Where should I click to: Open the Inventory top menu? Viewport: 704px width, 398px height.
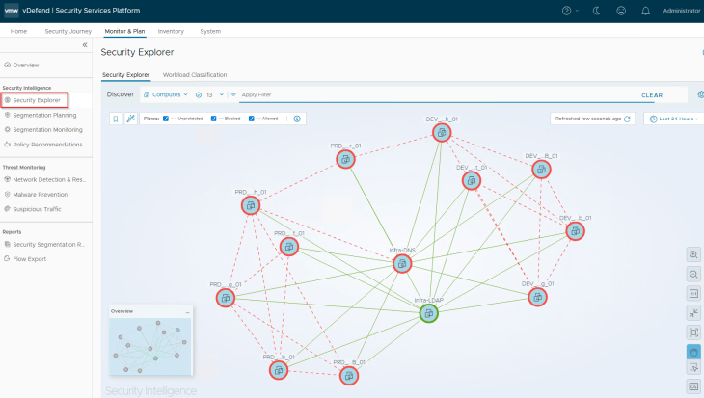(x=170, y=31)
